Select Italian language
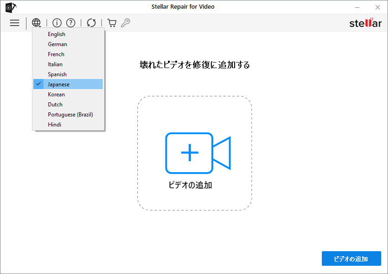The image size is (388, 274). 68,64
